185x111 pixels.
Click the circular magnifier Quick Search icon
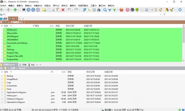pos(33,10)
